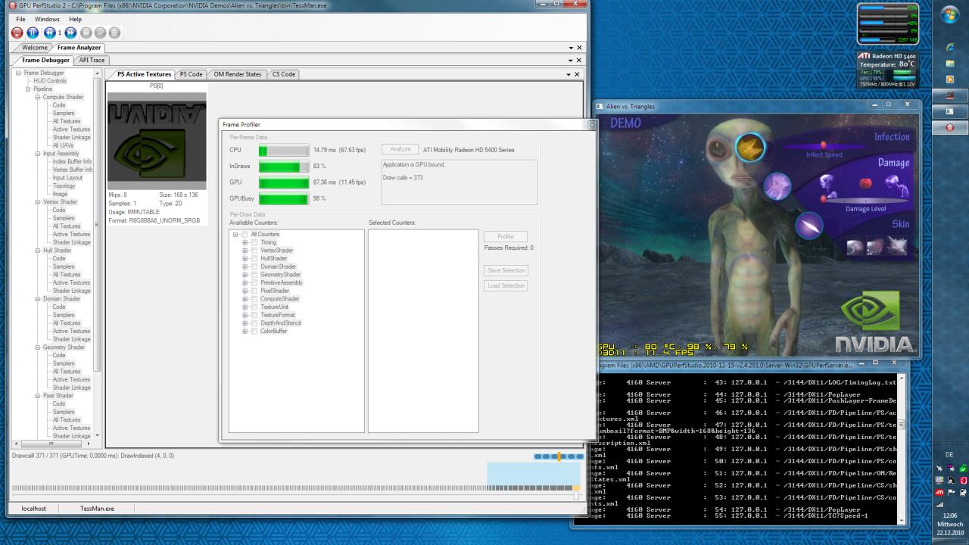Click the first greyed-out toolbar icon
Image resolution: width=969 pixels, height=545 pixels.
[86, 33]
